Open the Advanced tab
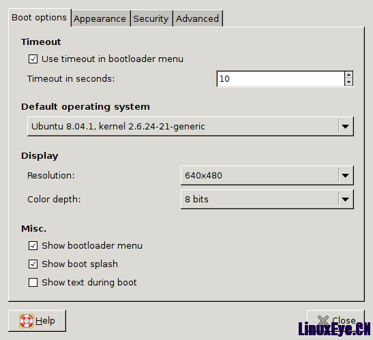 [198, 18]
